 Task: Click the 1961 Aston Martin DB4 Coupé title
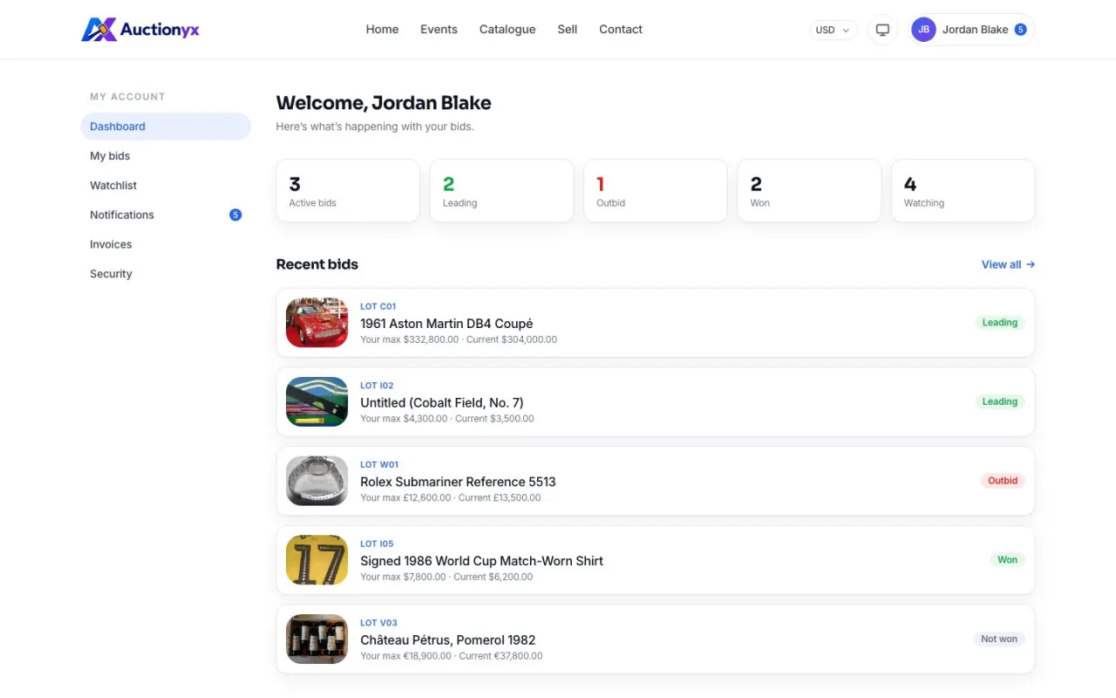point(446,324)
